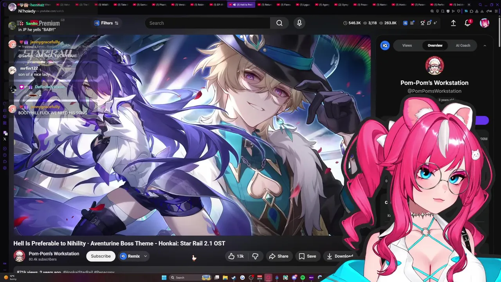Click the vidIQ panel logo icon
This screenshot has width=501, height=282.
pyautogui.click(x=385, y=45)
